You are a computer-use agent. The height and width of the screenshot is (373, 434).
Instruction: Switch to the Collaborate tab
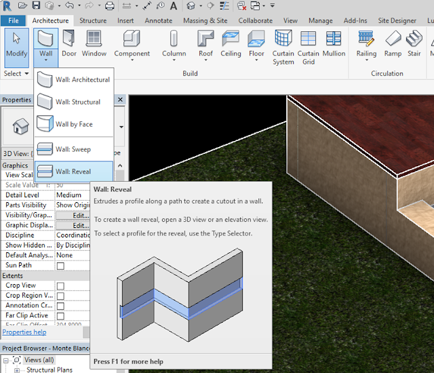[x=255, y=21]
